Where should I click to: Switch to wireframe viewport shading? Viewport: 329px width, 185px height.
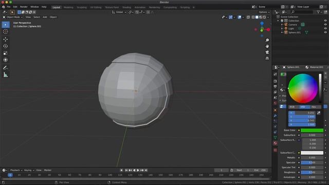253,17
